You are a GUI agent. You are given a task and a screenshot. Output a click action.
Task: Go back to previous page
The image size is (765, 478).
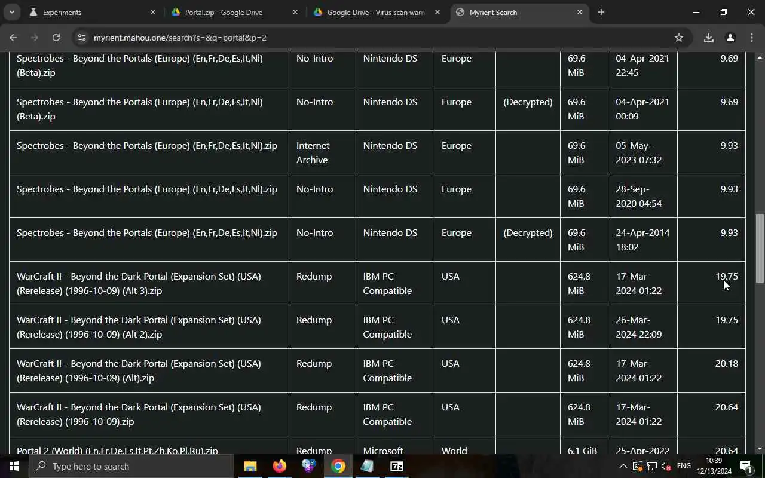tap(13, 38)
